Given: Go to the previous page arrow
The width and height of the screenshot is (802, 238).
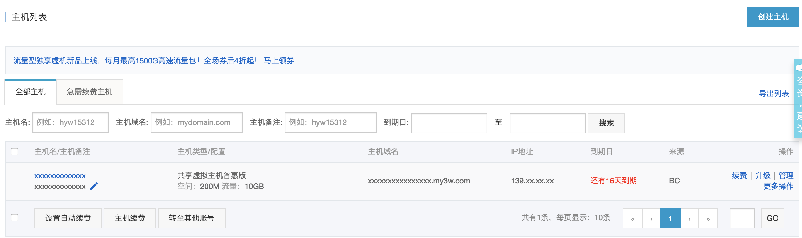Looking at the screenshot, I should pos(651,218).
